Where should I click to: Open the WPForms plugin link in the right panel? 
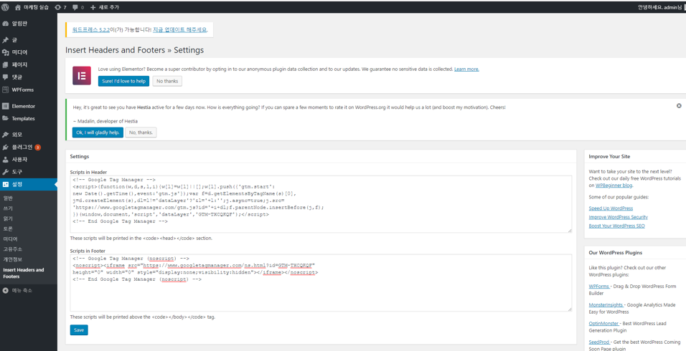(599, 287)
